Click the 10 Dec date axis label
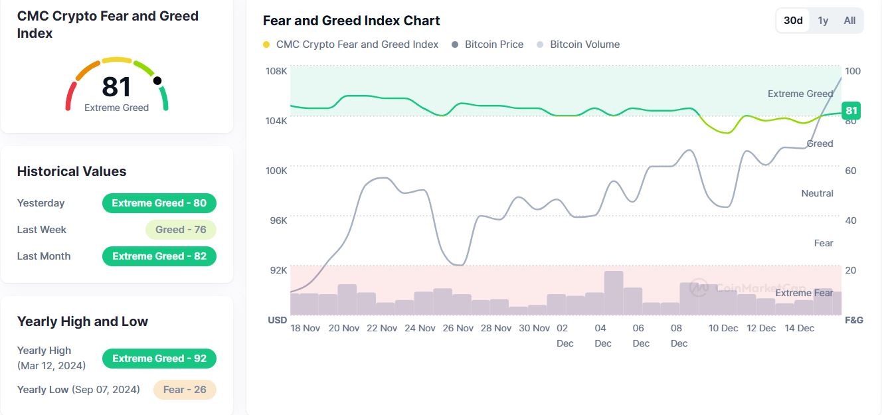Image resolution: width=882 pixels, height=415 pixels. pyautogui.click(x=723, y=328)
